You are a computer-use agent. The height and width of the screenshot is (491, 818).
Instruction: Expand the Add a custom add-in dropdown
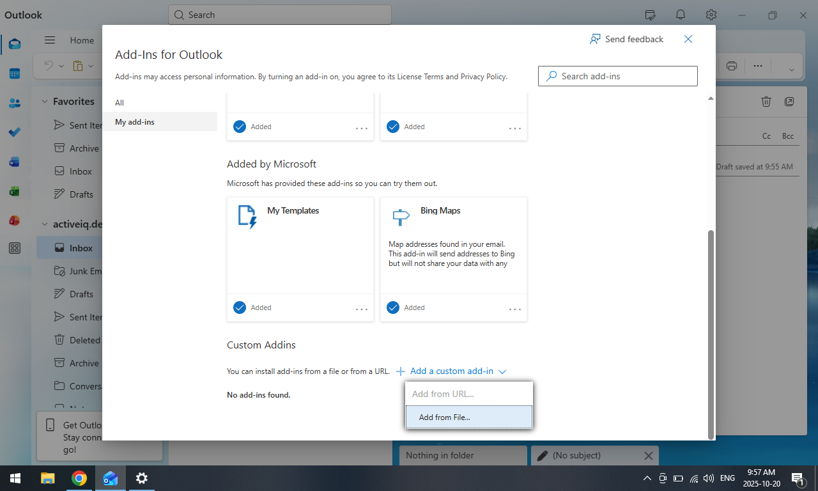pyautogui.click(x=451, y=371)
